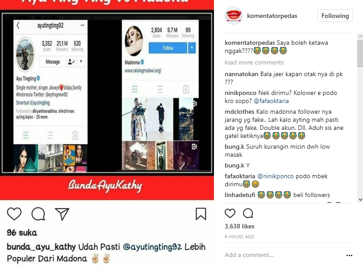This screenshot has height=266, width=363.
Task: Expand the thread with load more comments
Action: [254, 62]
